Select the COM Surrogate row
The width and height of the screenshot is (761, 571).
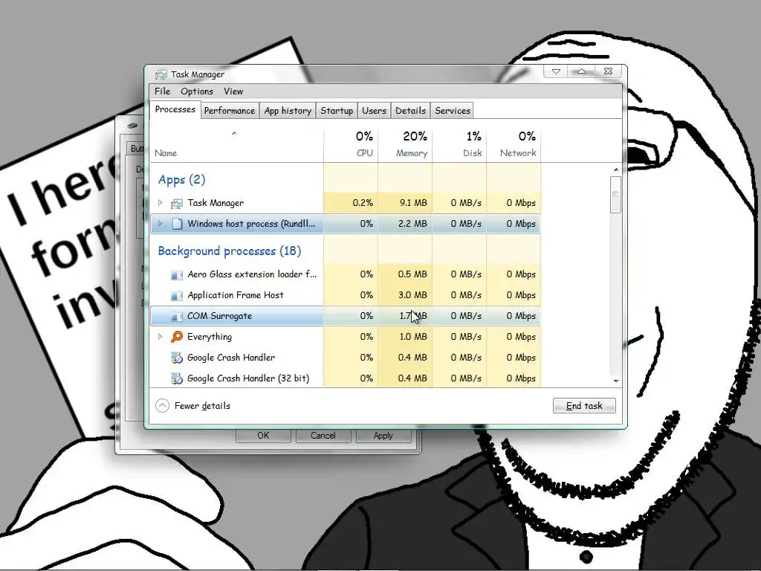pyautogui.click(x=345, y=316)
